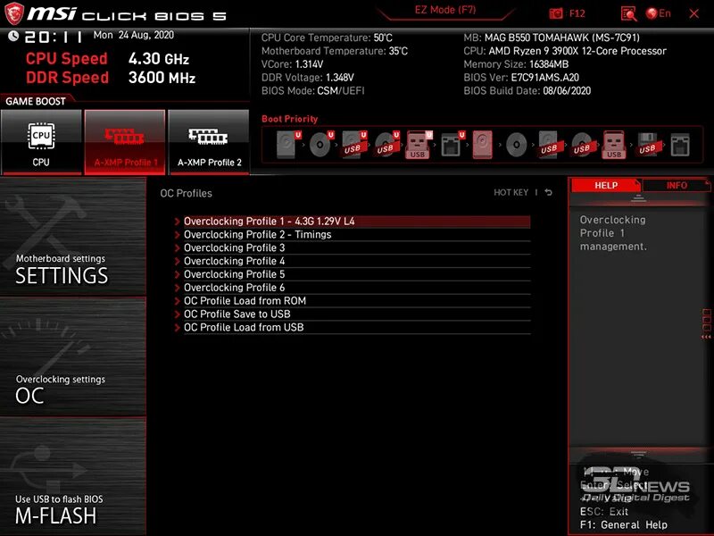This screenshot has width=714, height=536.
Task: Click the MSI dragon shield logo
Action: [13, 13]
